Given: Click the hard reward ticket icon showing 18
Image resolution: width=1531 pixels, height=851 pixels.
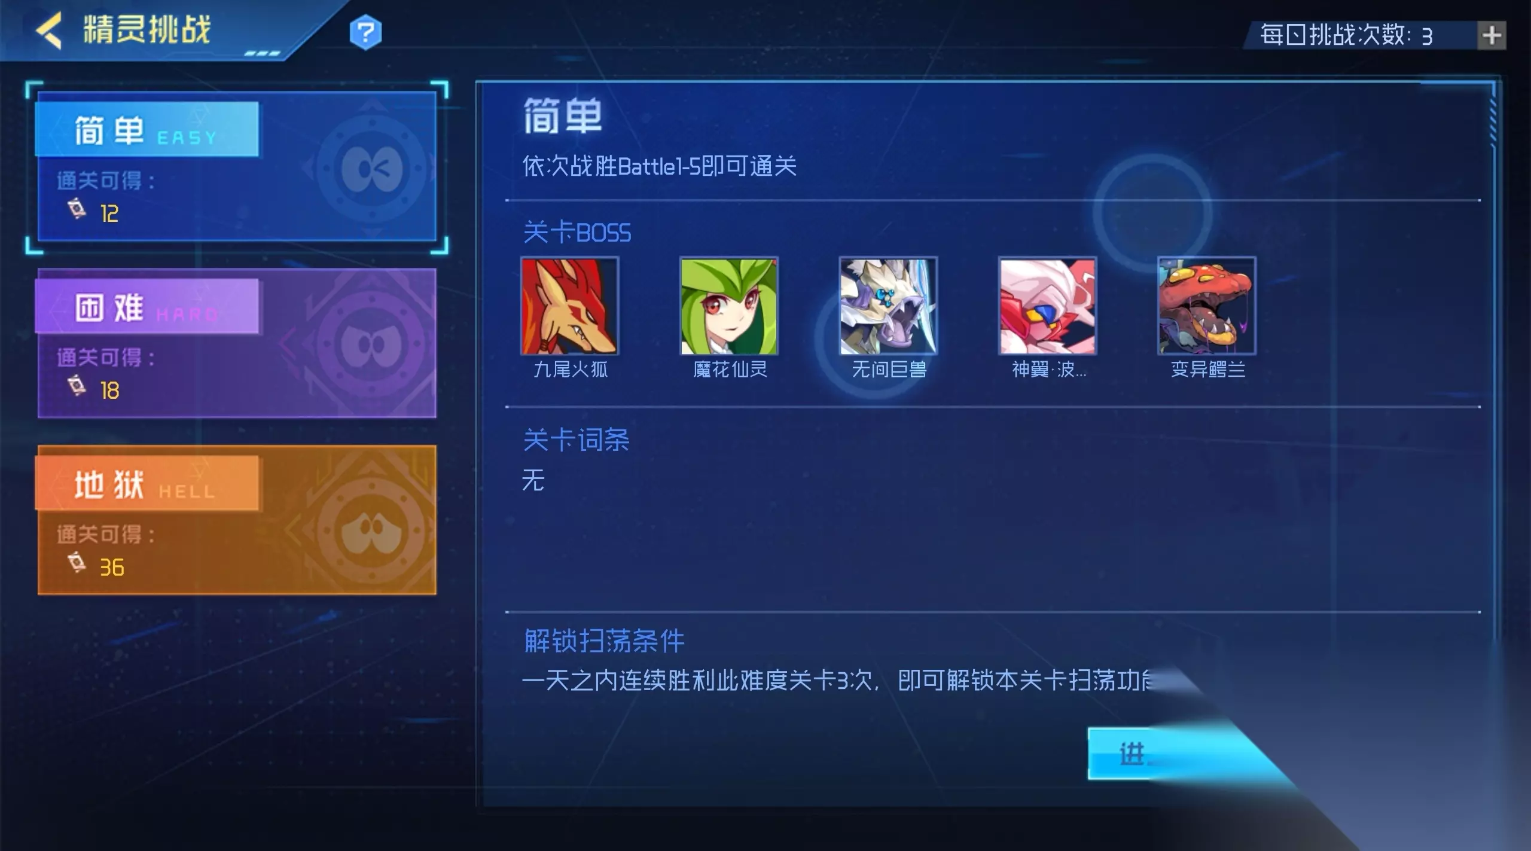Looking at the screenshot, I should pos(77,386).
